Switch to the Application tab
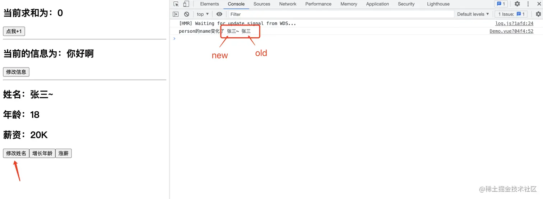Image resolution: width=543 pixels, height=199 pixels. pos(377,4)
